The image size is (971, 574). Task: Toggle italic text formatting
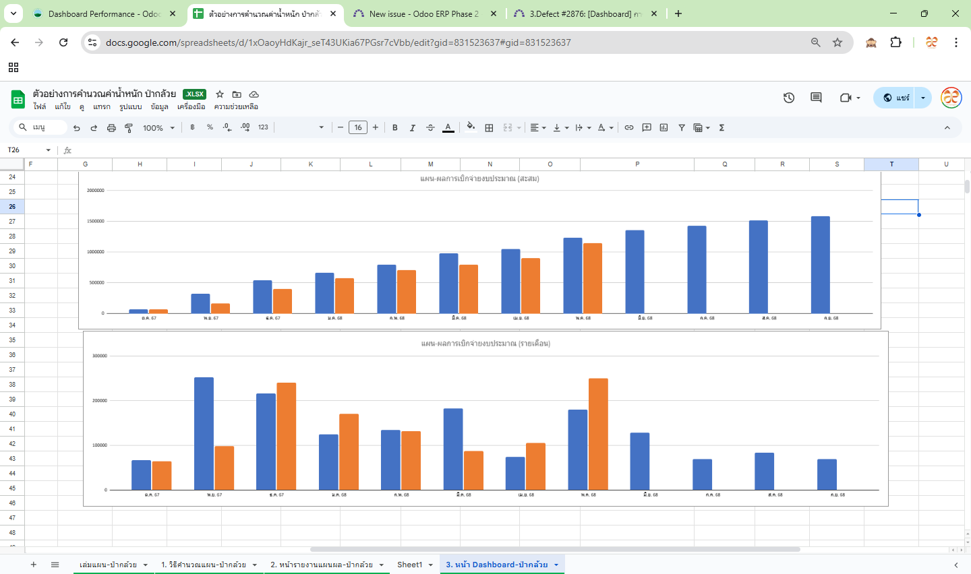(413, 128)
